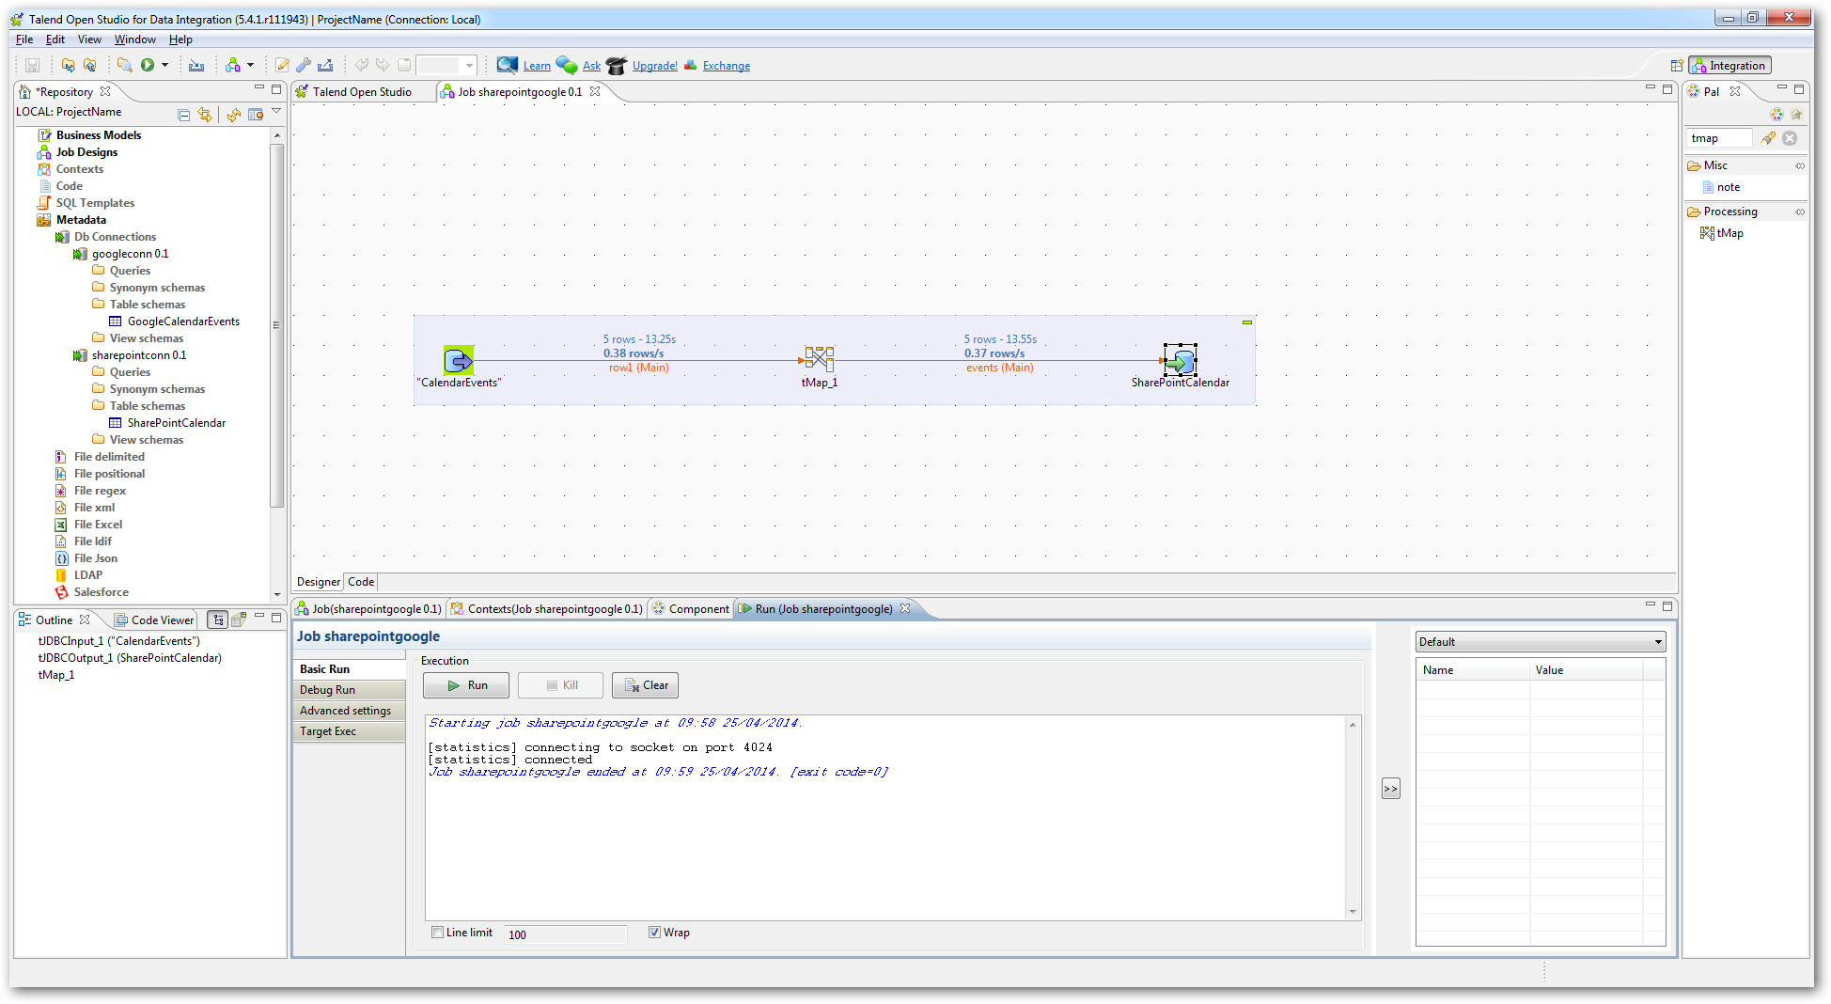This screenshot has width=1831, height=1004.
Task: Switch to the Component tab
Action: click(x=697, y=609)
